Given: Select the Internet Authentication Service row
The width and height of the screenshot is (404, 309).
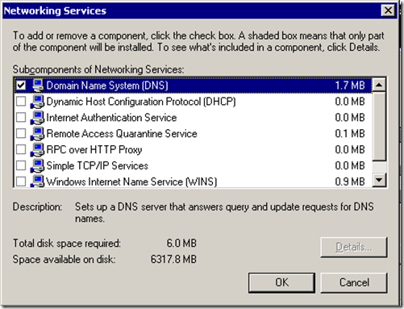Looking at the screenshot, I should point(193,118).
